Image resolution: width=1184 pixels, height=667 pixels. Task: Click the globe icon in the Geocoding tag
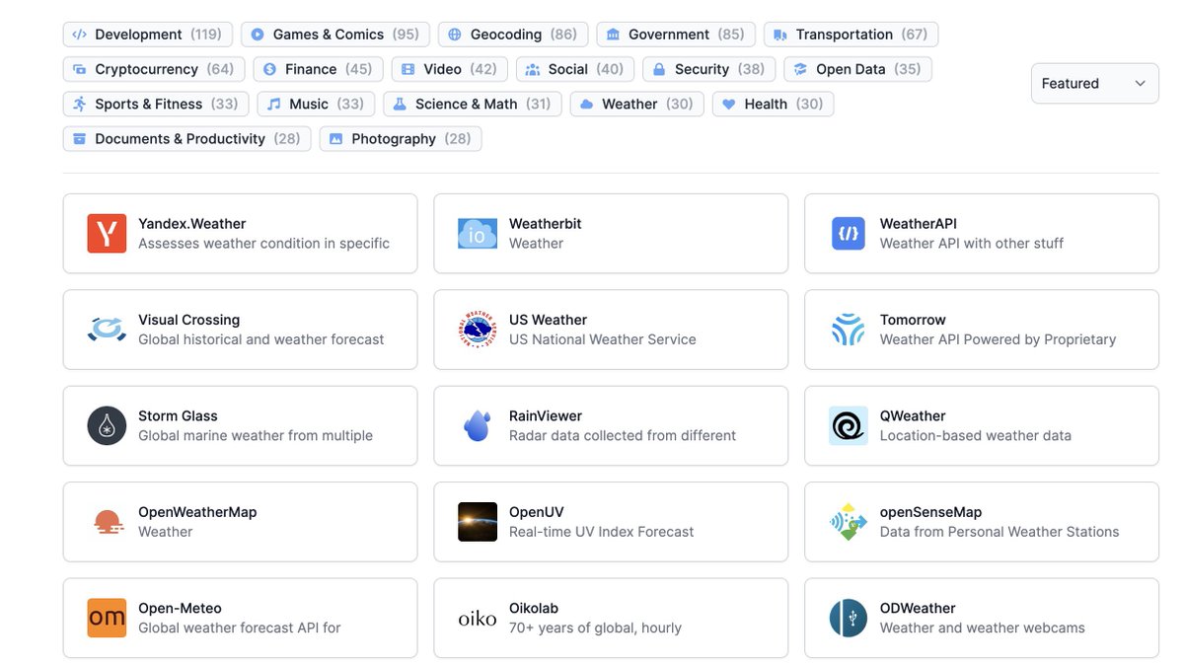(x=455, y=35)
